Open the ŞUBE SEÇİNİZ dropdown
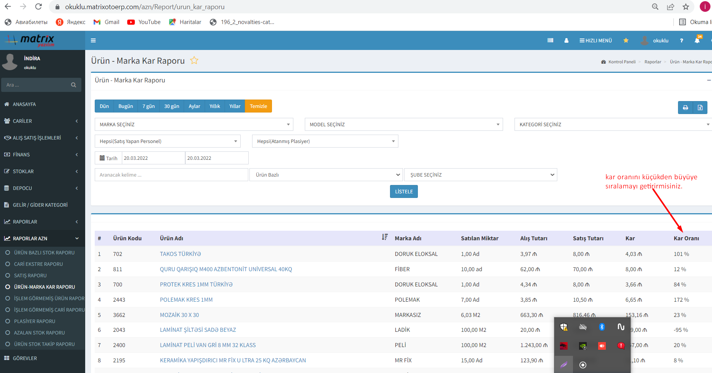Screen dimensions: 712x373 [x=480, y=175]
